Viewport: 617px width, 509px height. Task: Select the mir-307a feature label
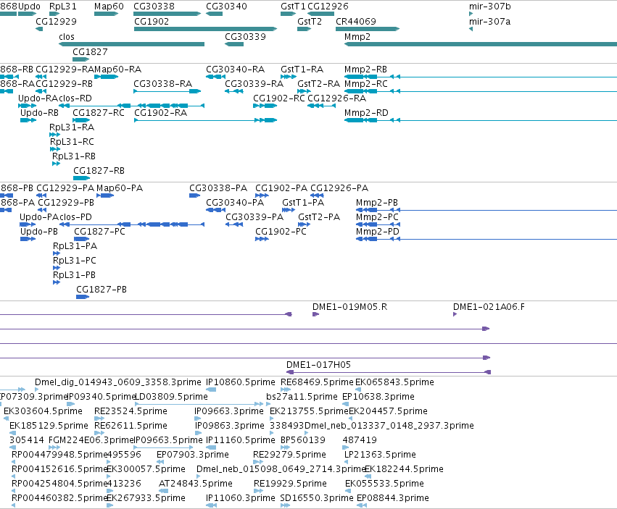coord(490,22)
